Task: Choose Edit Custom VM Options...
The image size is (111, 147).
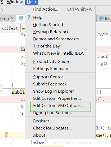Action: tap(60, 106)
